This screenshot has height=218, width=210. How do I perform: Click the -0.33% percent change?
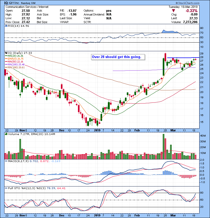coord(192,11)
